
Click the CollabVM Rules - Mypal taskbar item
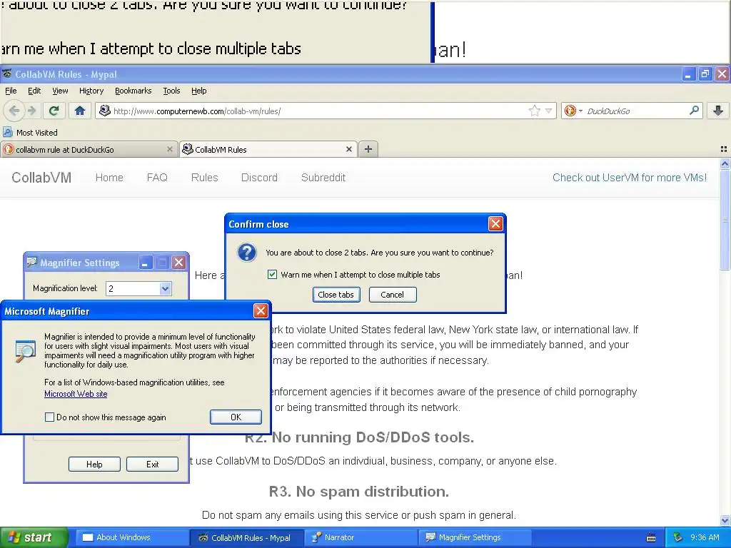(247, 537)
